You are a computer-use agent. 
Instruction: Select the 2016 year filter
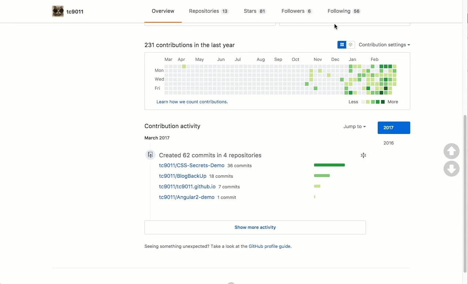(388, 143)
